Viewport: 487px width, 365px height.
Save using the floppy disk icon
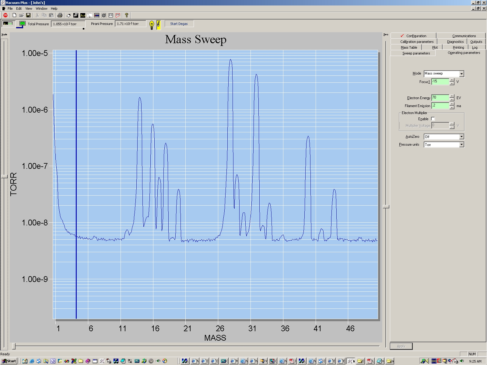28,15
